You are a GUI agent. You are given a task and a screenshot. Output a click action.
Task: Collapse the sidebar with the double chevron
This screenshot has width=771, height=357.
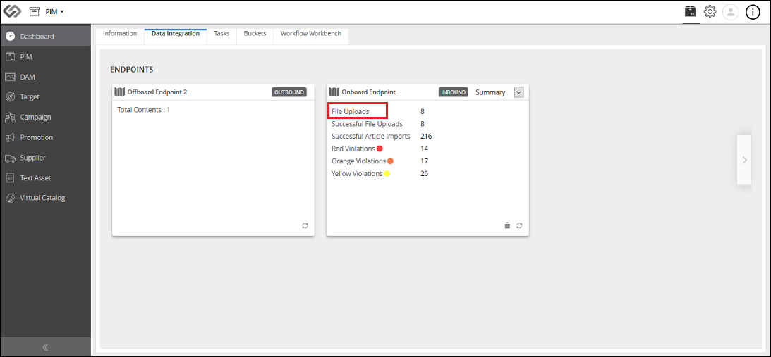click(45, 347)
